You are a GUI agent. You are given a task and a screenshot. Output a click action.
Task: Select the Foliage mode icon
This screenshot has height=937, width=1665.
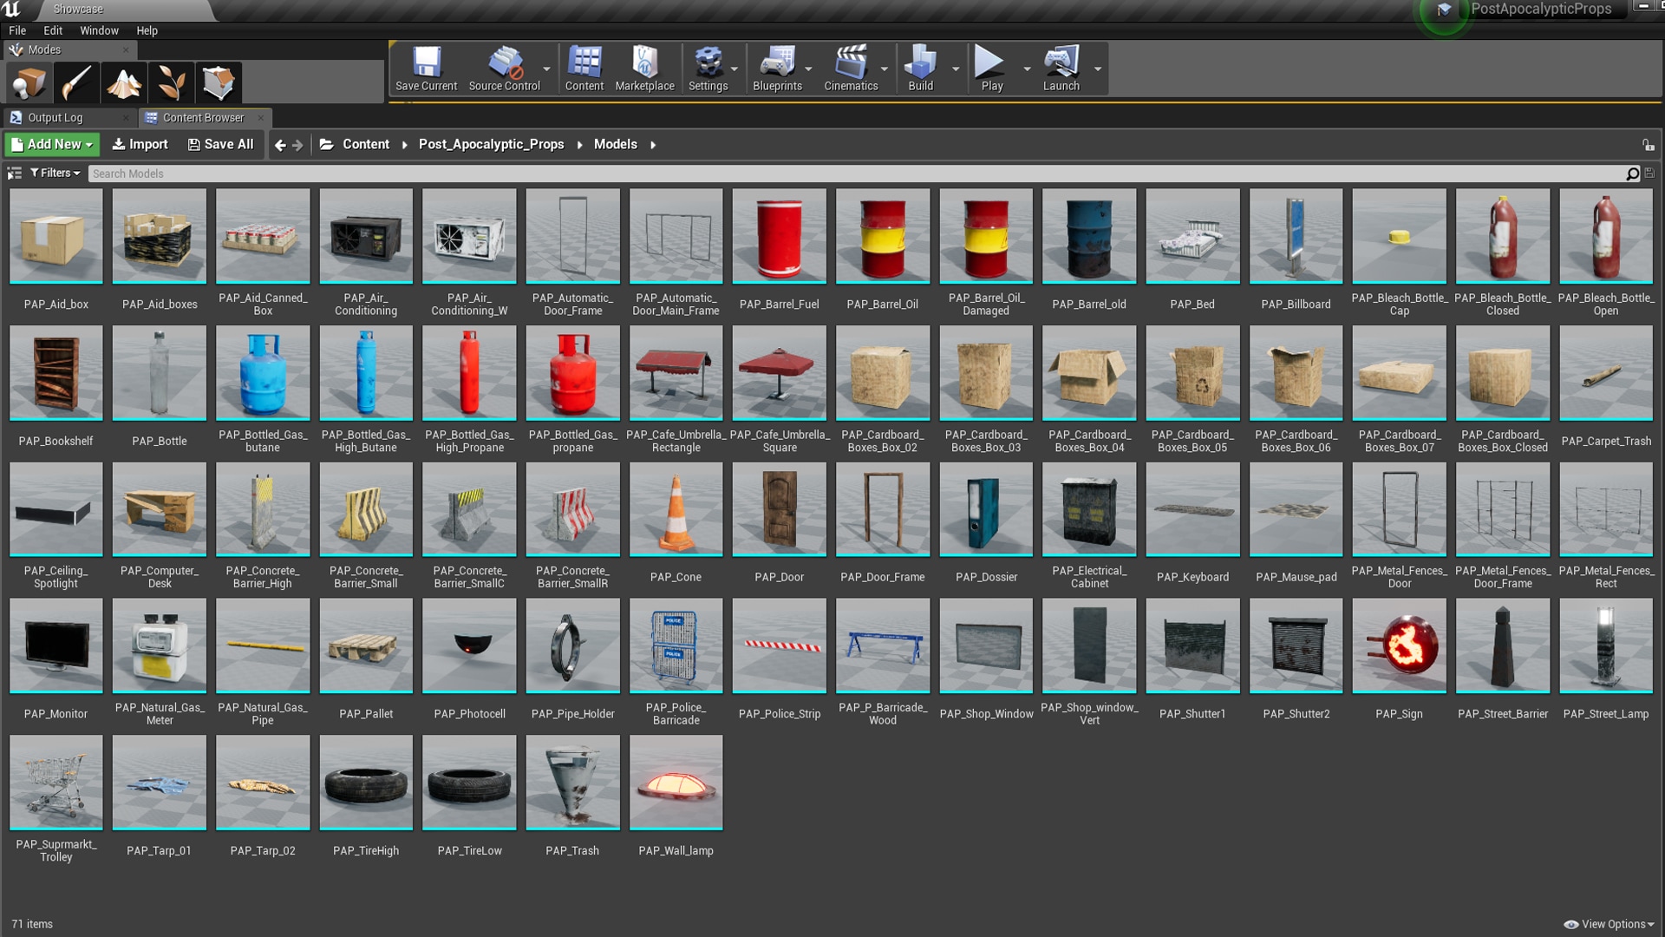(x=171, y=83)
